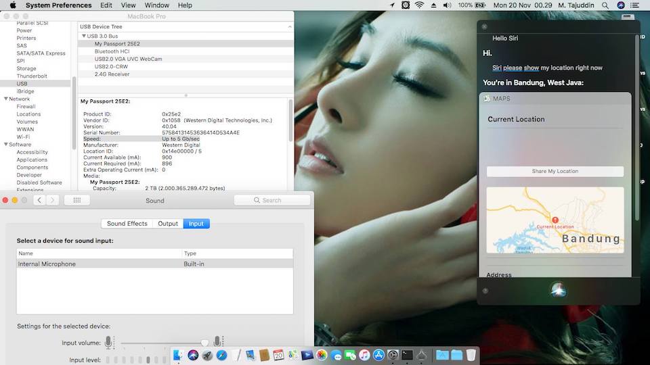Click the Share My Location button

click(x=555, y=171)
